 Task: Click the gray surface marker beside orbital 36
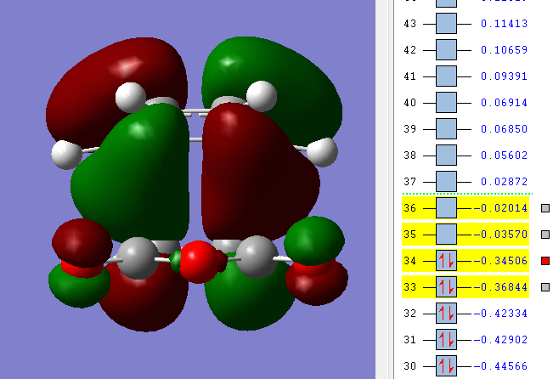(545, 208)
